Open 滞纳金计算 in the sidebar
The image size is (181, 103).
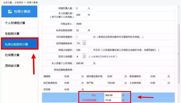coord(12,66)
